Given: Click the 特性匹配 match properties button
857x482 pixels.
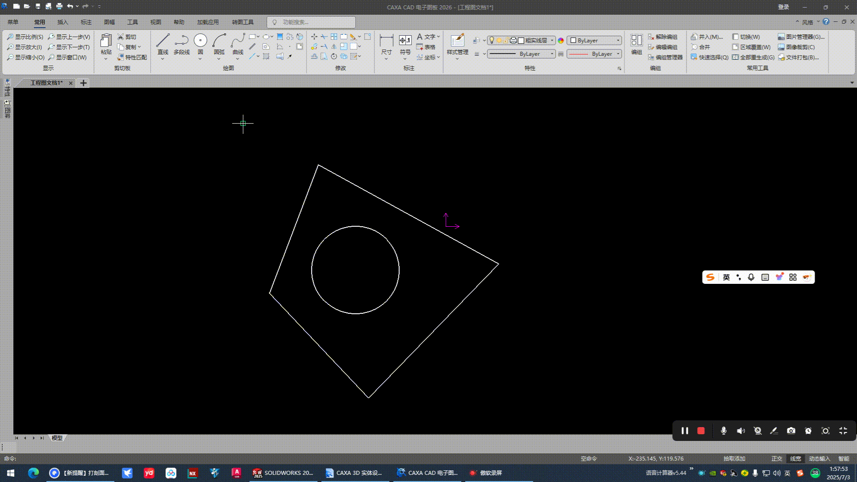Looking at the screenshot, I should (x=132, y=57).
